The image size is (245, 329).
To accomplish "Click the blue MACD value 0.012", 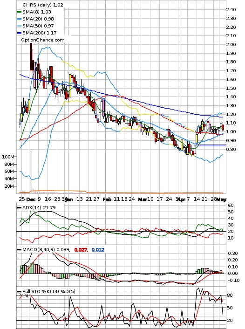I will point(98,250).
